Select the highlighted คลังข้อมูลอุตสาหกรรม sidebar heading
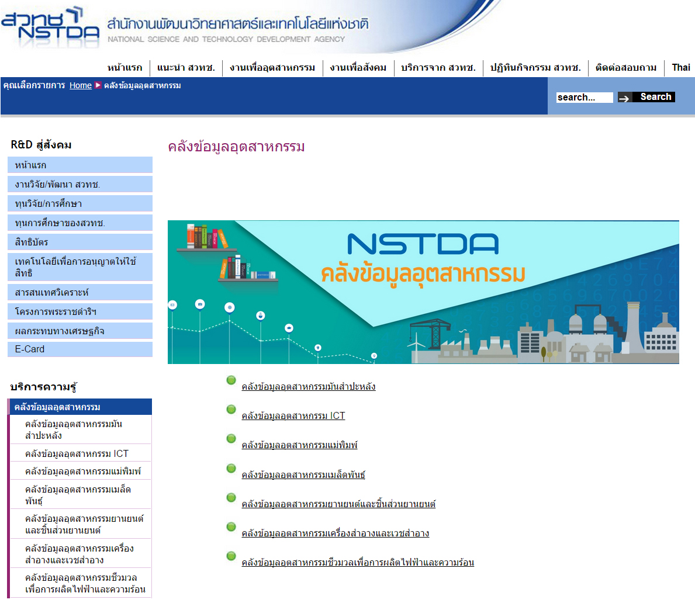Screen dimensions: 695x603 tap(80, 407)
